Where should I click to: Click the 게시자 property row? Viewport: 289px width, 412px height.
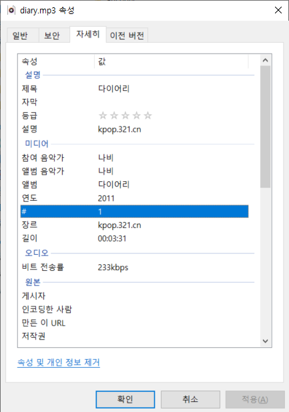pyautogui.click(x=134, y=296)
